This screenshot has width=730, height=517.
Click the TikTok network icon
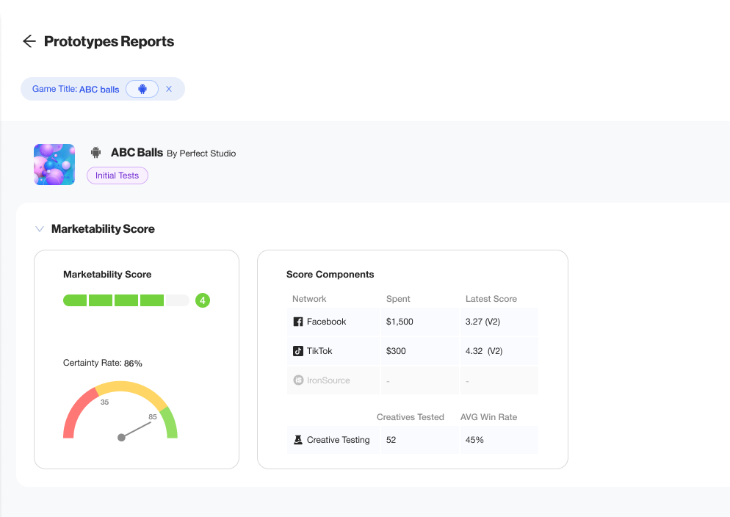pos(298,351)
